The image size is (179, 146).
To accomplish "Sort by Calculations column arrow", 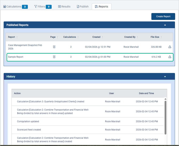I will pyautogui.click(x=78, y=37).
